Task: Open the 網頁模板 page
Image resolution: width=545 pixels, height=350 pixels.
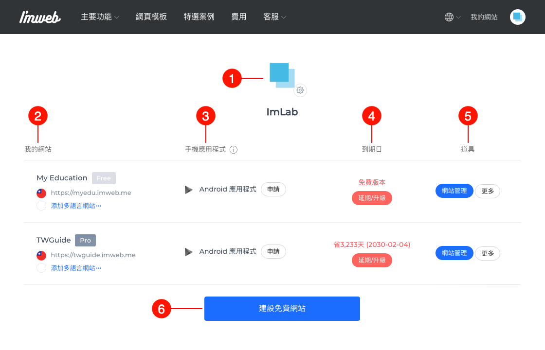Action: (151, 17)
